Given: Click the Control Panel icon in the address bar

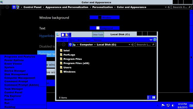Looking at the screenshot, I should [18, 7].
